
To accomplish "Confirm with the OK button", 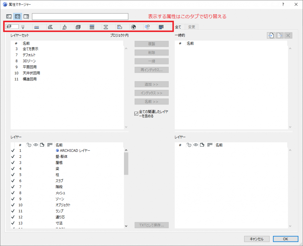I will tap(286, 239).
